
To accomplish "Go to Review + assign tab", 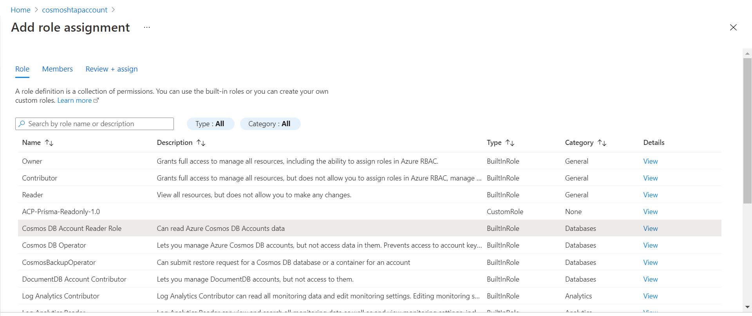I will click(112, 69).
